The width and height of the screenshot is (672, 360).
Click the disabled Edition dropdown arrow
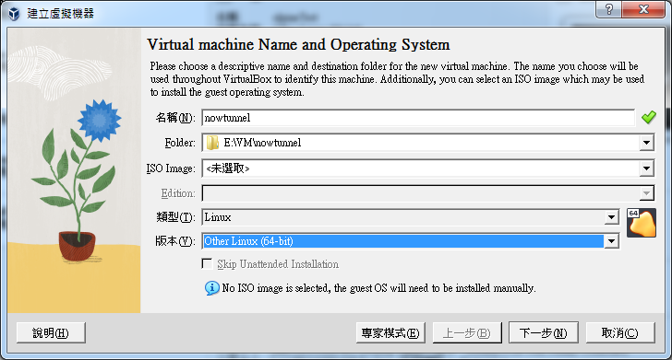tap(646, 193)
